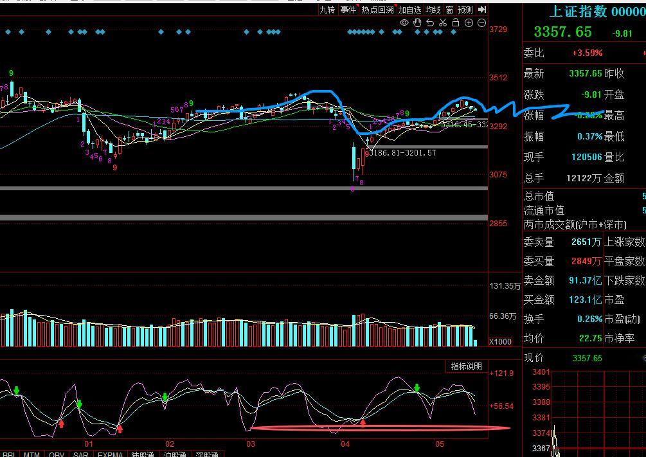This screenshot has width=646, height=457.
Task: Switch to the SAR indicator tab
Action: point(81,454)
